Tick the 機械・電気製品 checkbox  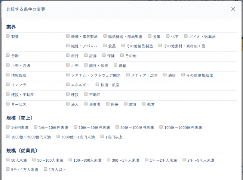tap(68, 36)
